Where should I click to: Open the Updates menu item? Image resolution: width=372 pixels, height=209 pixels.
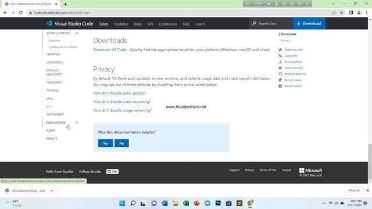(x=121, y=24)
